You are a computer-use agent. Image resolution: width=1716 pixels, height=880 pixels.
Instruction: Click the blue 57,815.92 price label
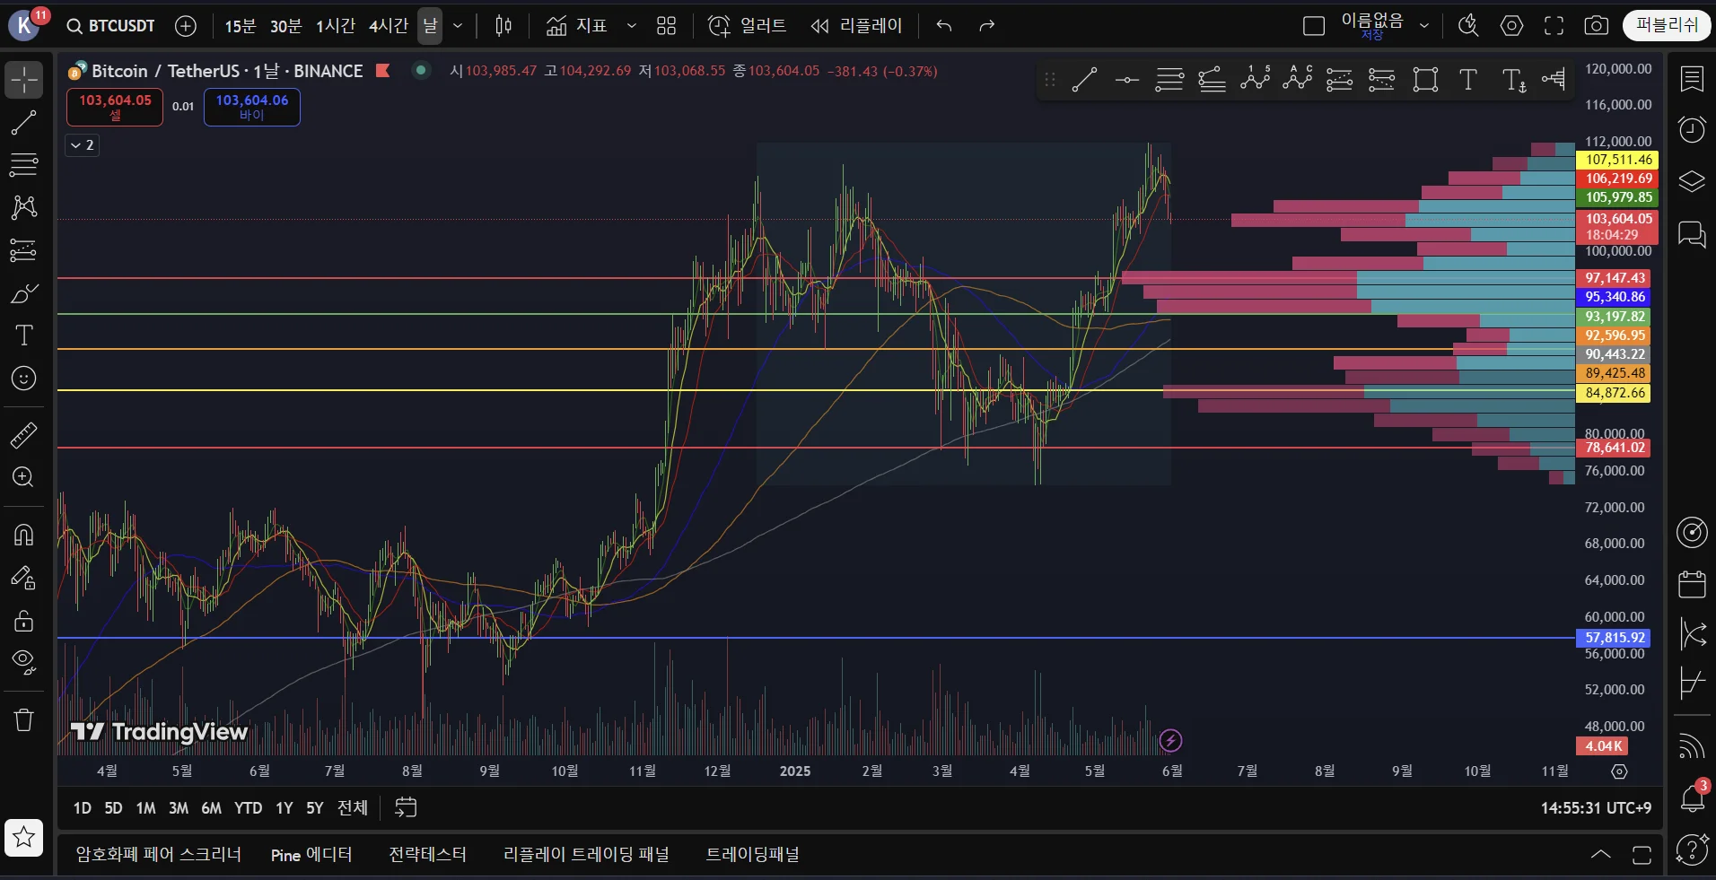[x=1614, y=638]
